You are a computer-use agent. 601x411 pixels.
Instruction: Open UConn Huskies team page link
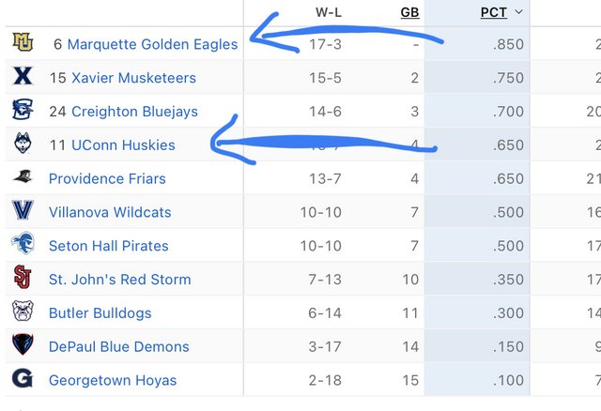(123, 145)
